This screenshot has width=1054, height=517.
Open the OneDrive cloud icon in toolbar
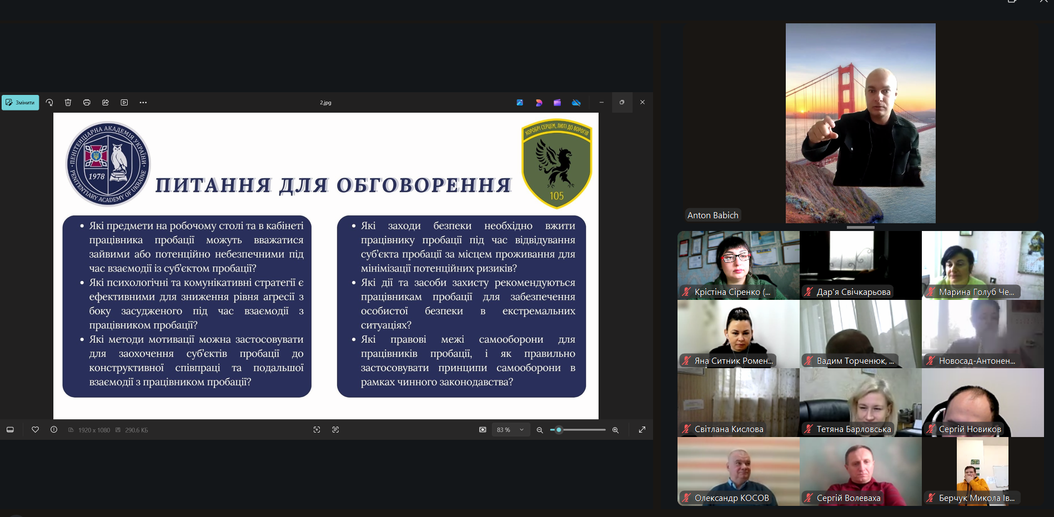coord(576,103)
